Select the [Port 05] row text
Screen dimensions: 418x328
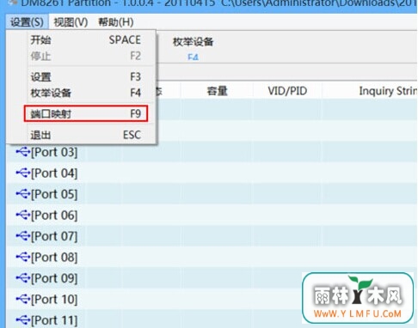[x=54, y=194]
